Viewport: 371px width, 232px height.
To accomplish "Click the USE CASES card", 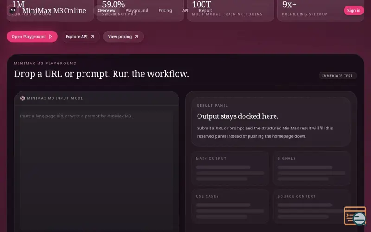I will tap(230, 206).
